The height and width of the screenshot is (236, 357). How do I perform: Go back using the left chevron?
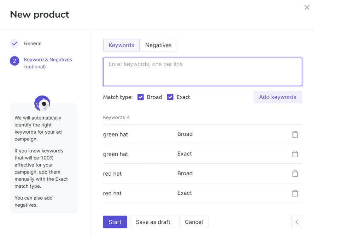coord(297,222)
